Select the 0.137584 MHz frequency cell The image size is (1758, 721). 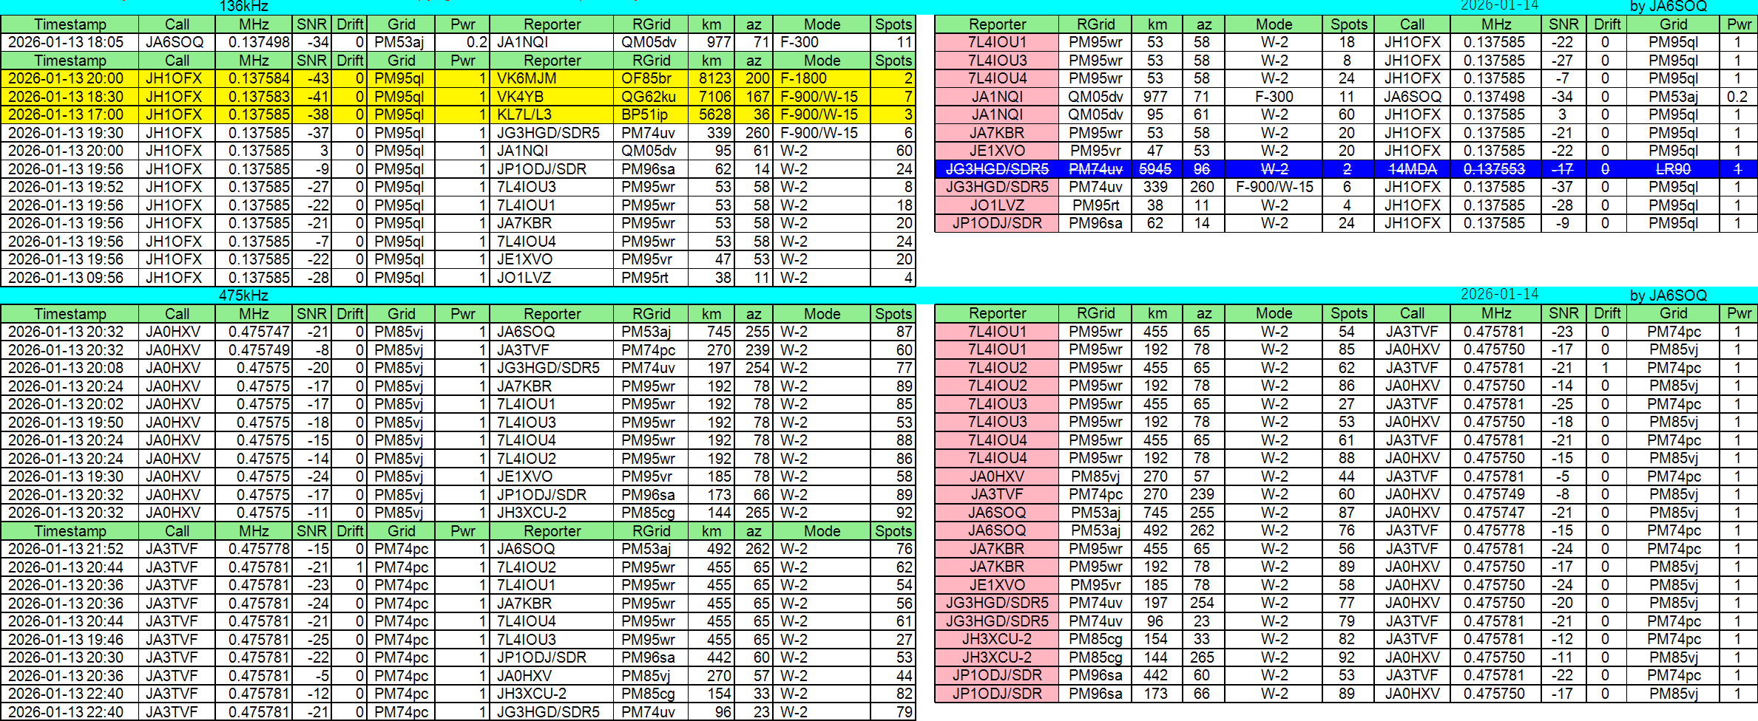[253, 78]
